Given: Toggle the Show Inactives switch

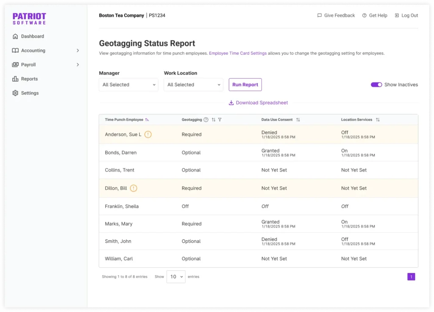Looking at the screenshot, I should pos(376,84).
